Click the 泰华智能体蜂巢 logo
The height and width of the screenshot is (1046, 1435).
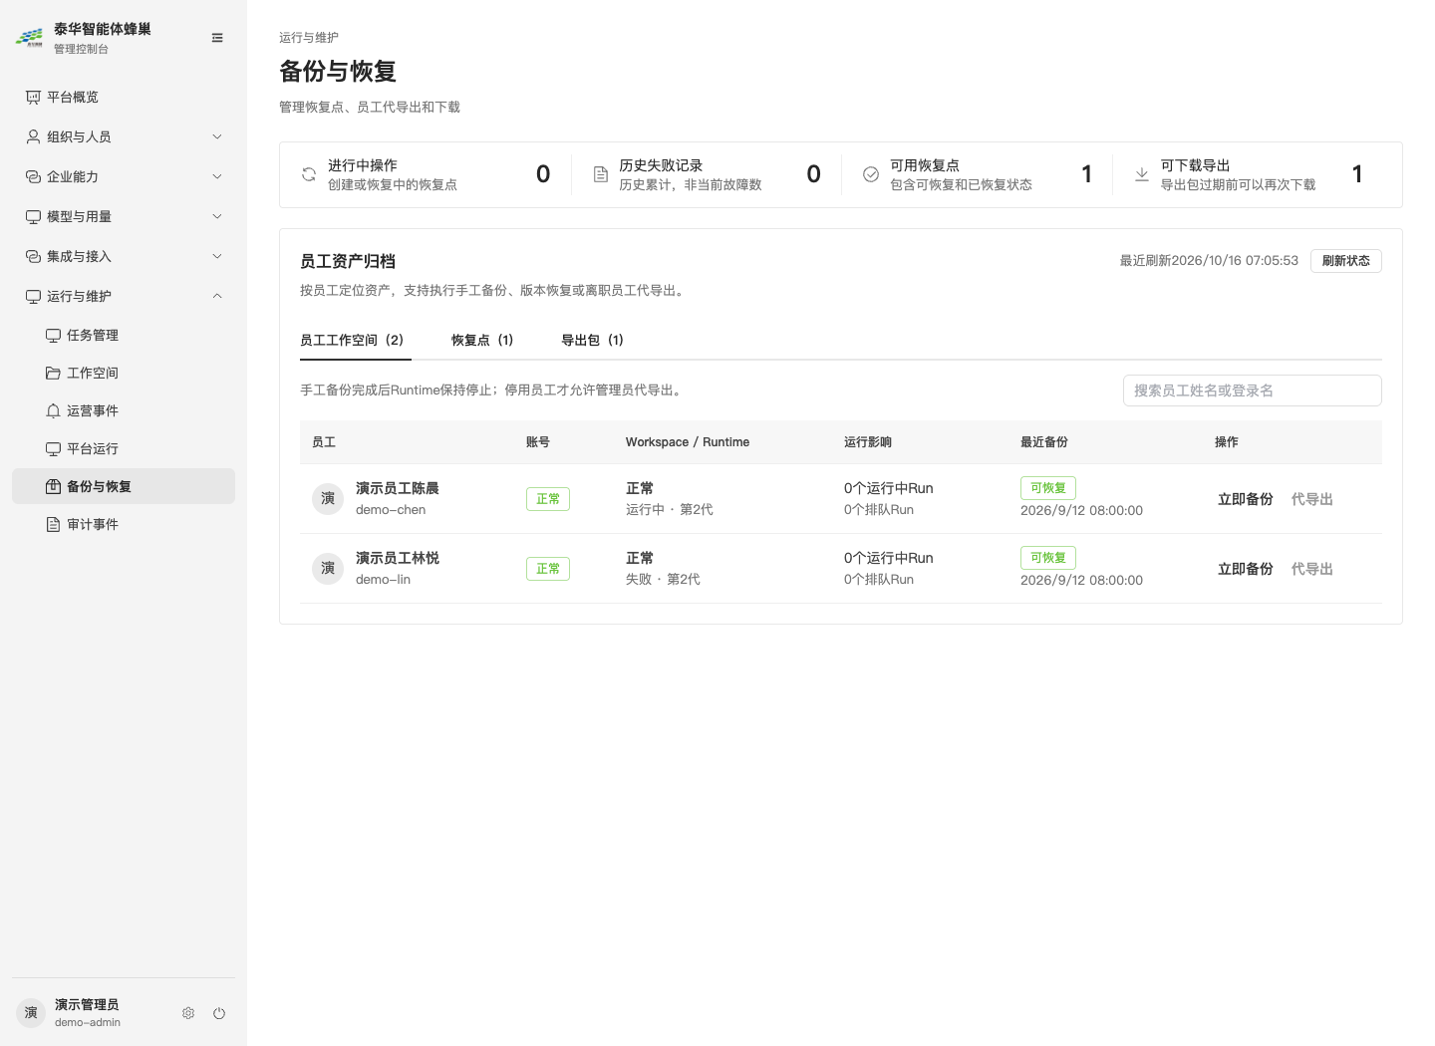click(x=29, y=38)
